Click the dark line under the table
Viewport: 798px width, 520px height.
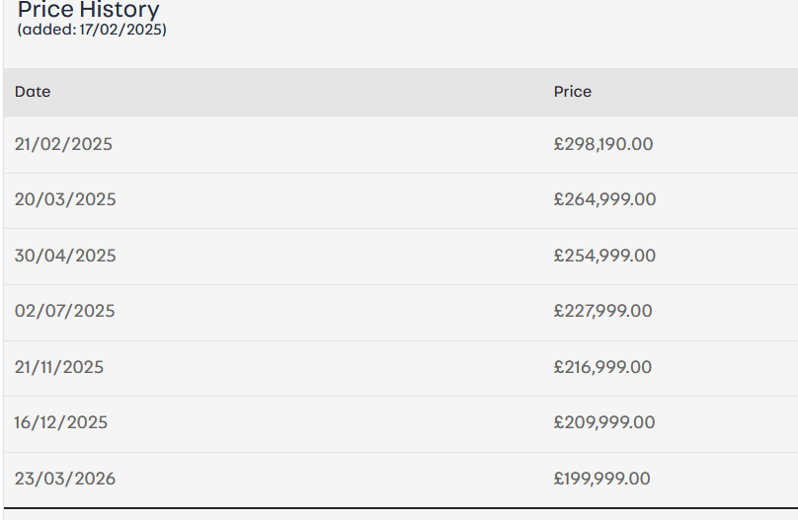[400, 508]
